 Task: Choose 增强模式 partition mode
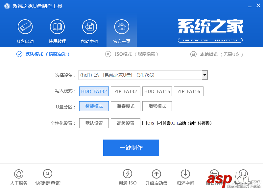(157, 106)
